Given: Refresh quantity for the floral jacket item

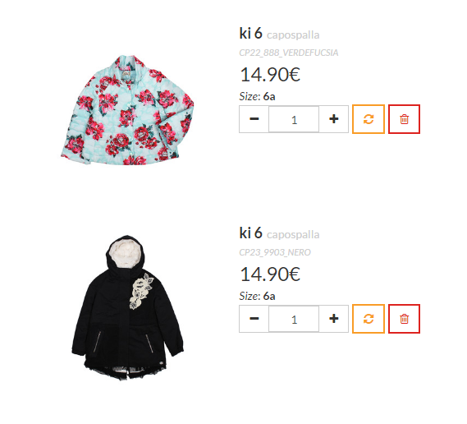Looking at the screenshot, I should 369,119.
